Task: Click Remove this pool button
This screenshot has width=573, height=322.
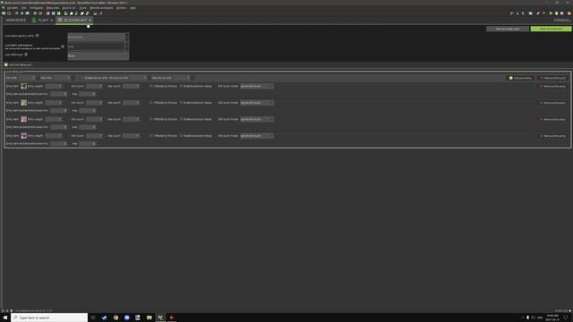Action: pyautogui.click(x=553, y=78)
